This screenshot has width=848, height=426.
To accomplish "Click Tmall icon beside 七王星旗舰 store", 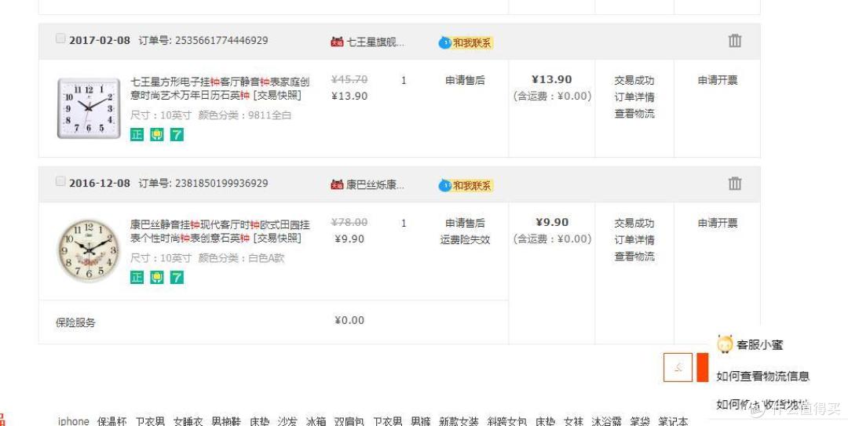I will [x=337, y=42].
